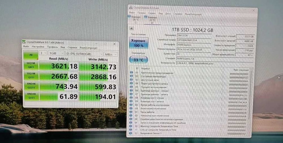Open Настройки menu in CrystalDiskMark
This screenshot has width=283, height=143.
pyautogui.click(x=38, y=47)
